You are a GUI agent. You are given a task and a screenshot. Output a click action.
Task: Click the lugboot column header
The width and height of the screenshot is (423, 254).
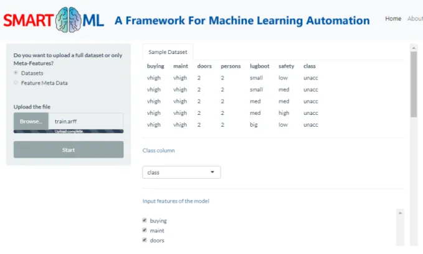click(x=260, y=66)
